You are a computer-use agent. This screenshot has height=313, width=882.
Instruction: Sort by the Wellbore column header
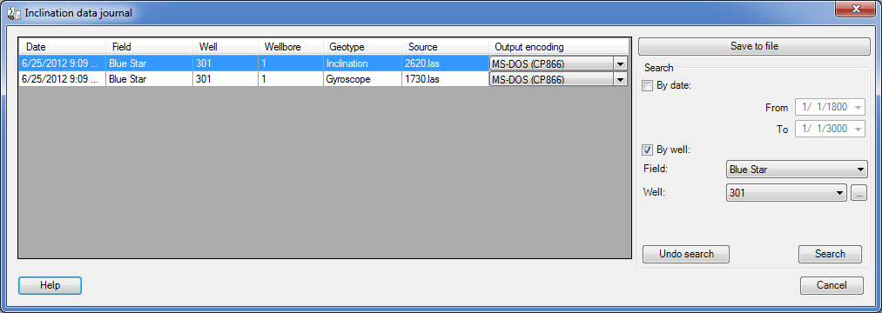point(291,47)
